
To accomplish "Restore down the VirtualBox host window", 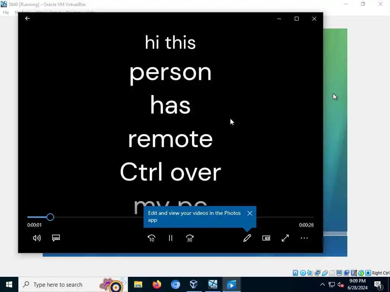I will tap(363, 4).
